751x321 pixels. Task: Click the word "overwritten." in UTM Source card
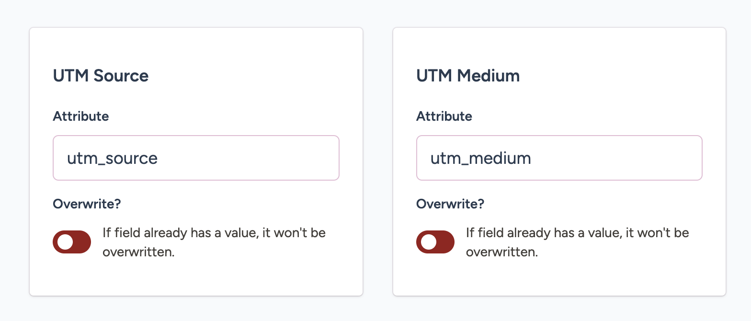pos(138,252)
